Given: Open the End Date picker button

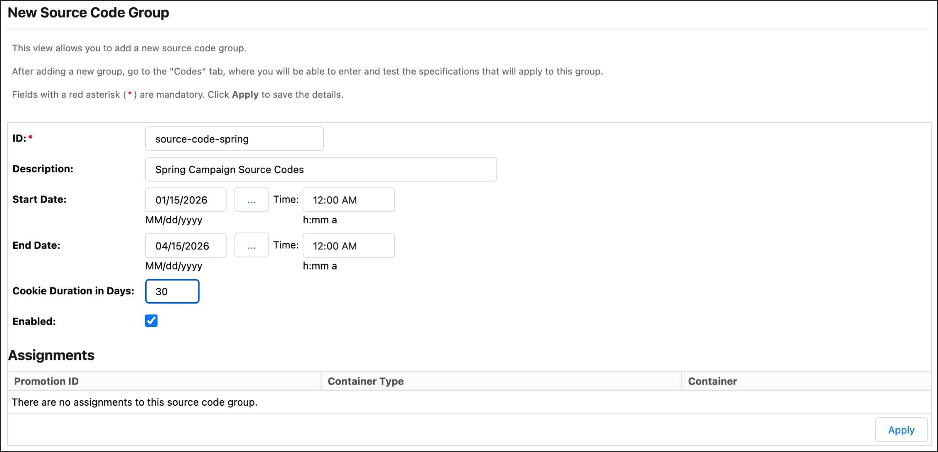Looking at the screenshot, I should pyautogui.click(x=251, y=245).
